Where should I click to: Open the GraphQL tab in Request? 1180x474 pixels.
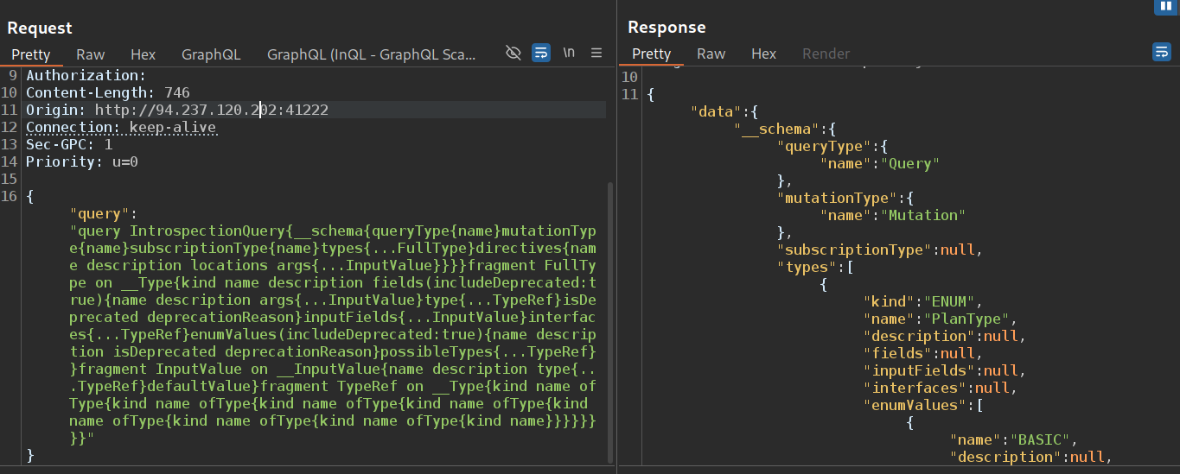(x=211, y=54)
